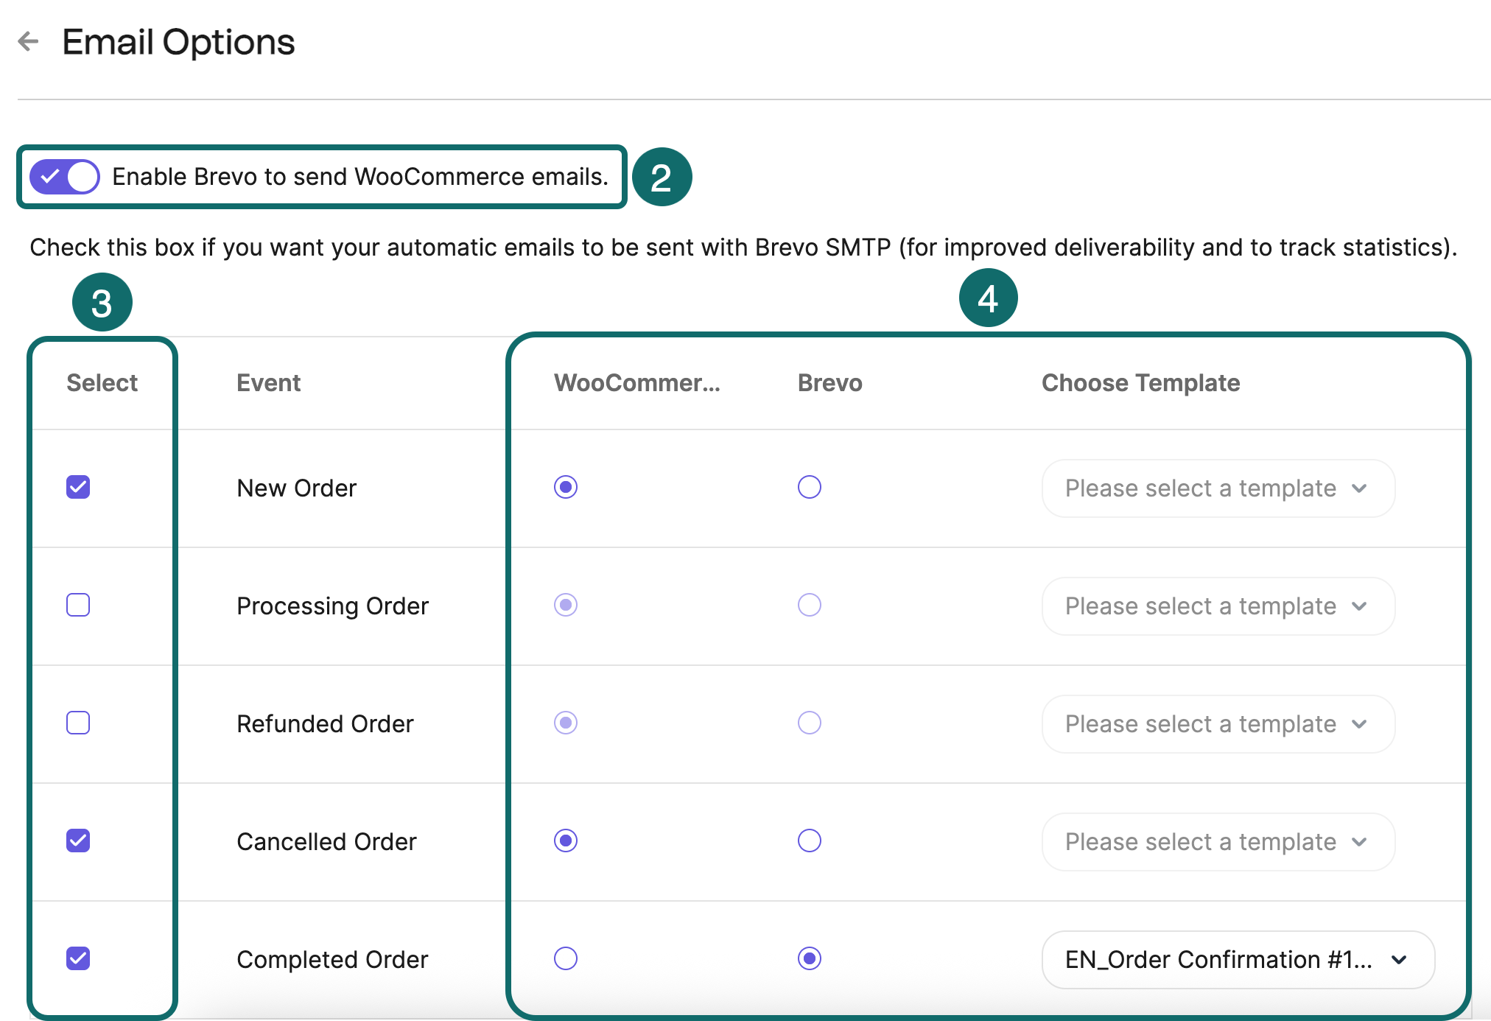Disable Brevo to send WooCommerce emails
Viewport: 1491px width, 1021px height.
[64, 176]
